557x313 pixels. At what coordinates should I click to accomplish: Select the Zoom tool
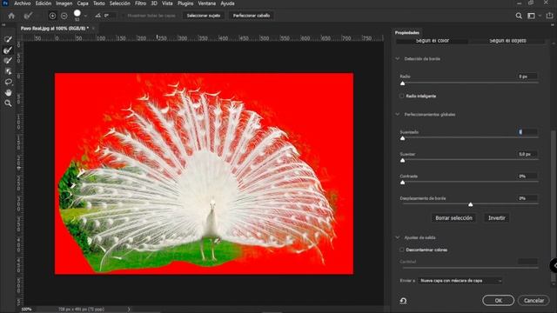[x=8, y=103]
